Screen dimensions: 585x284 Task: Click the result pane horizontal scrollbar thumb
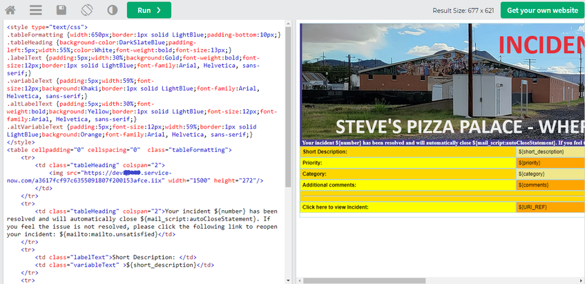click(364, 281)
